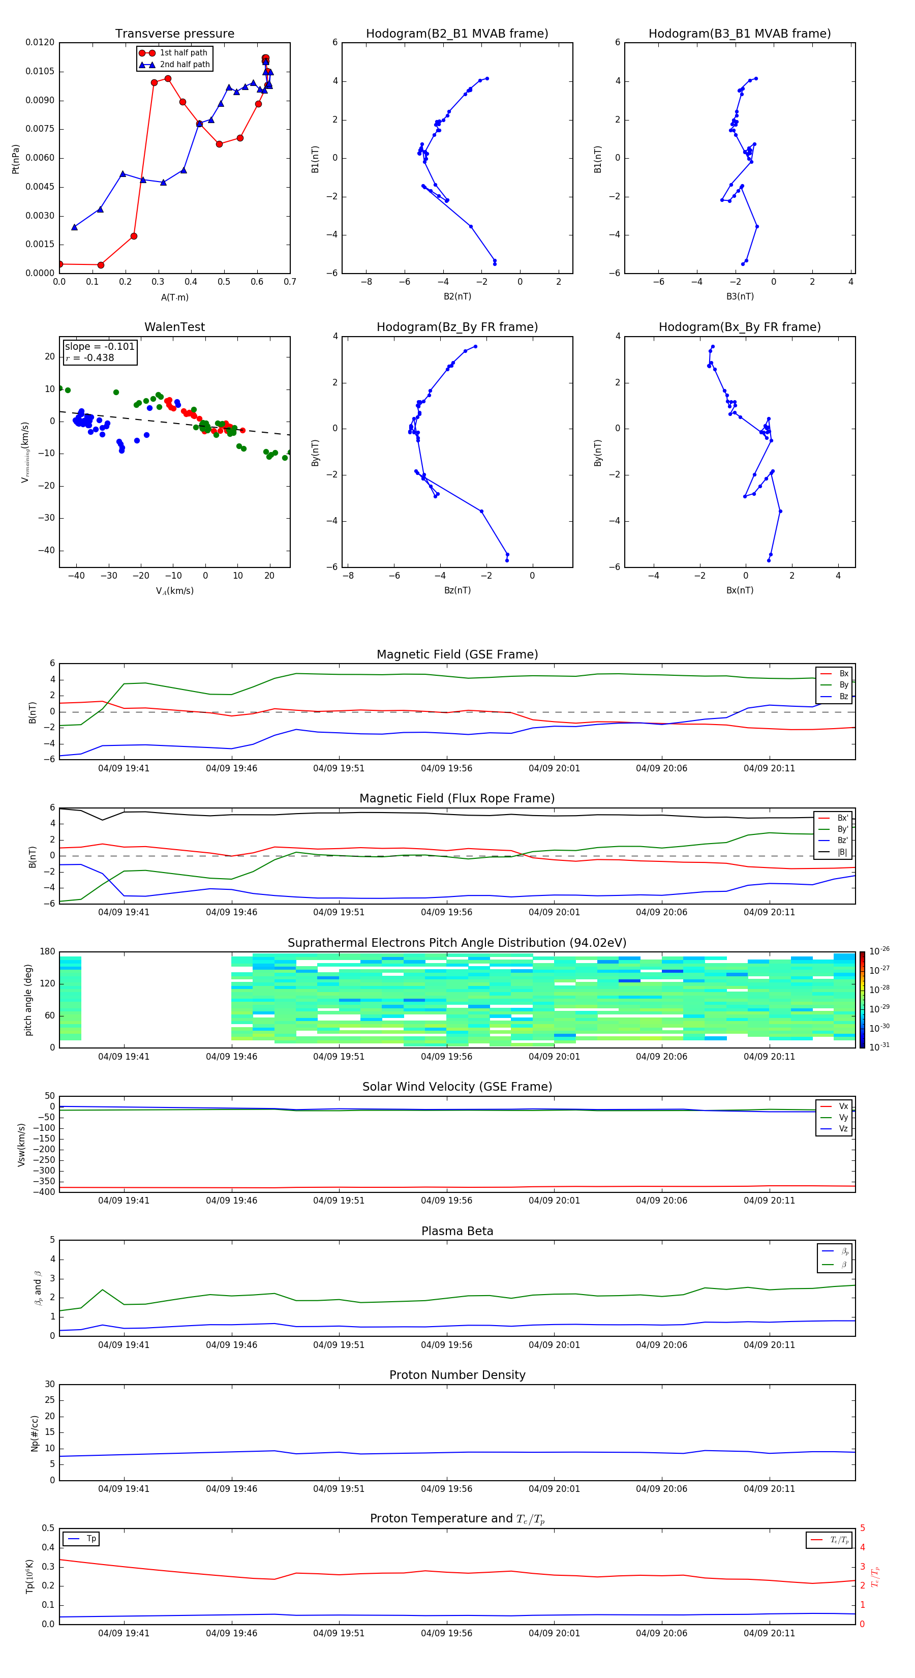Click the Hodogram(B3_B1 MVAB frame) title
Viewport: 915px width, 1678px height.
click(x=740, y=34)
